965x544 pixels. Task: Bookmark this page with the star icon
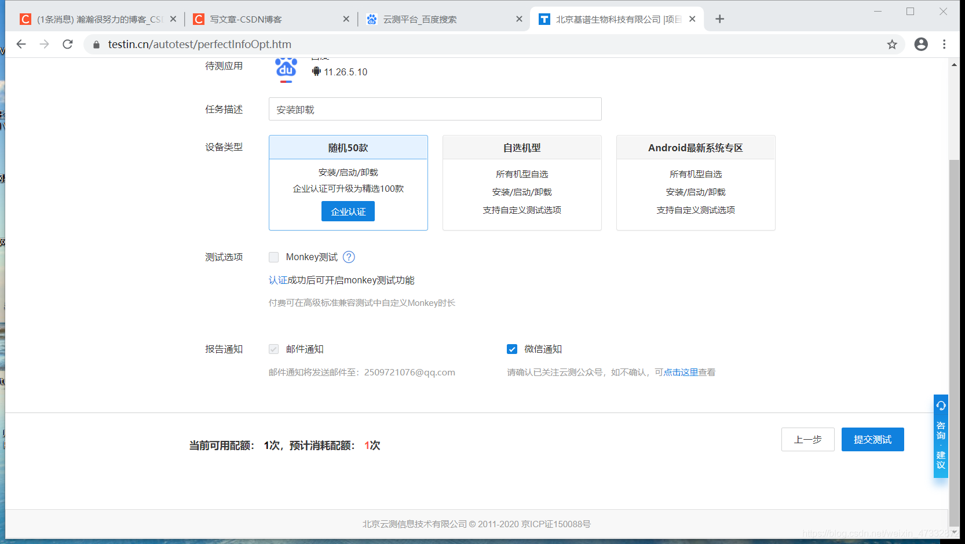(892, 45)
